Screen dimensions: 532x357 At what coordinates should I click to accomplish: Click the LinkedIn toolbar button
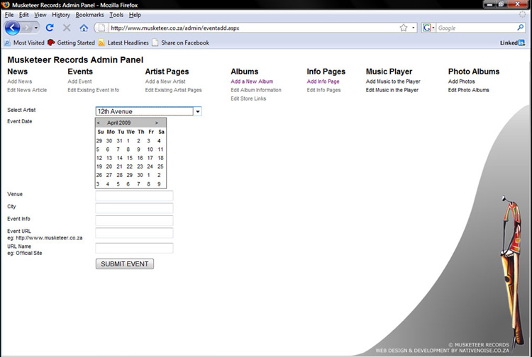click(x=512, y=42)
